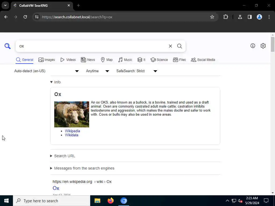Open the notification center icon
This screenshot has width=275, height=206.
[x=266, y=201]
